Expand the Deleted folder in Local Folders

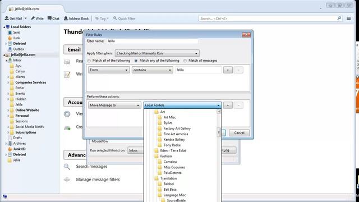[6, 44]
